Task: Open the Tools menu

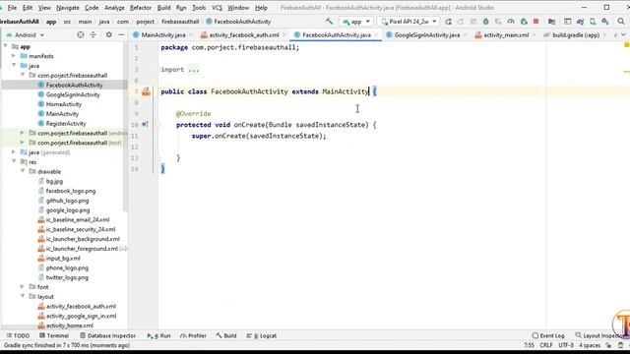Action: [199, 8]
